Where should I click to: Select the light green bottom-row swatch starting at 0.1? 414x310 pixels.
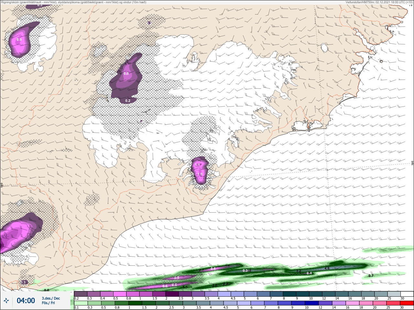pos(81,303)
